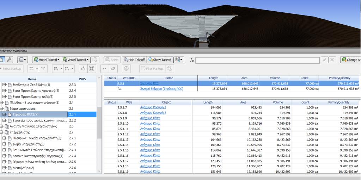
Task: Expand the Στοά Προσπέλασης Αριστερά(1) node
Action: coord(4,91)
